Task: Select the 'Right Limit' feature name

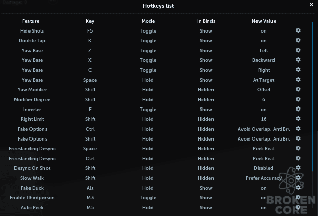Action: click(32, 119)
